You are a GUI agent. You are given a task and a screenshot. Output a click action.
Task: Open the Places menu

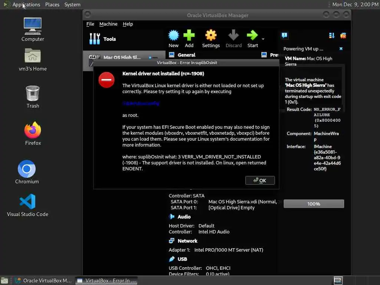coord(52,4)
